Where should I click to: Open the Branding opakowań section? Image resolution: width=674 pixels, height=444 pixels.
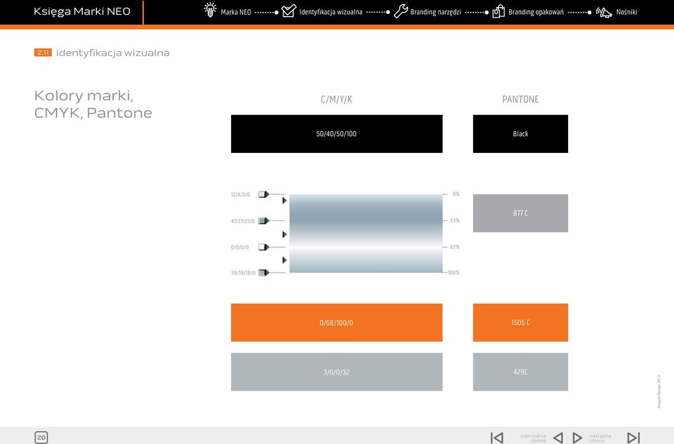pos(536,12)
